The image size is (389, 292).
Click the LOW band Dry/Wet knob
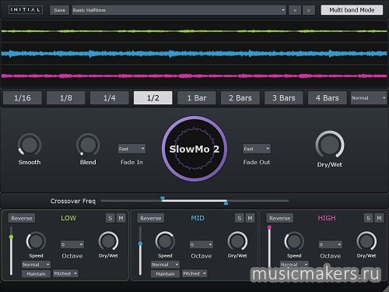coord(108,241)
